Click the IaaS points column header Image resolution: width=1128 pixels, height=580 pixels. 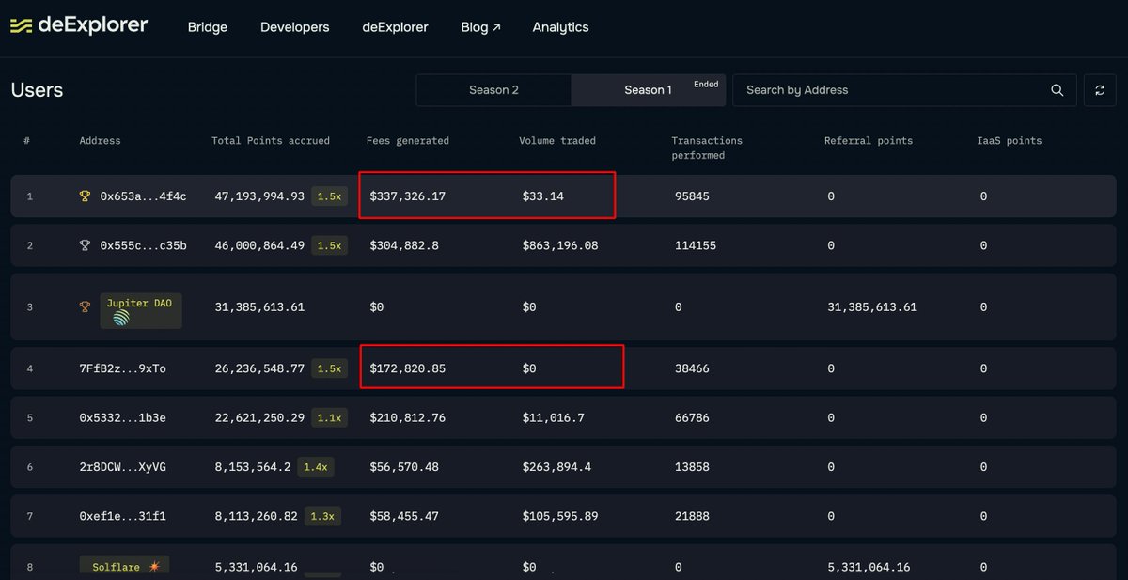pos(1010,141)
